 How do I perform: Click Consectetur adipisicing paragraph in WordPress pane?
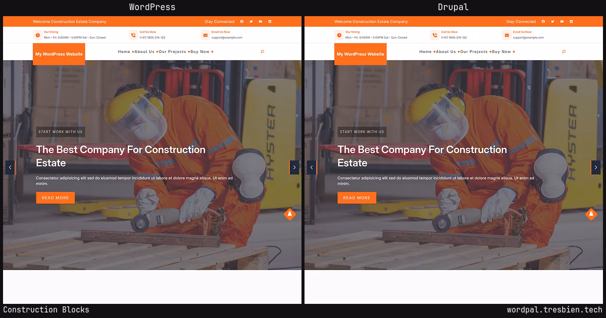coord(134,181)
